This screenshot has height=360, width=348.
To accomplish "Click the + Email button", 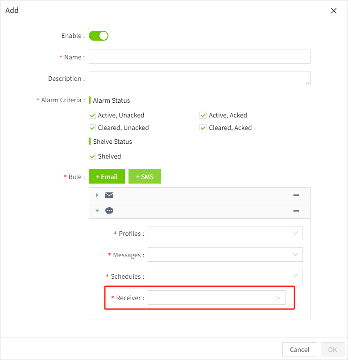I will click(x=107, y=177).
